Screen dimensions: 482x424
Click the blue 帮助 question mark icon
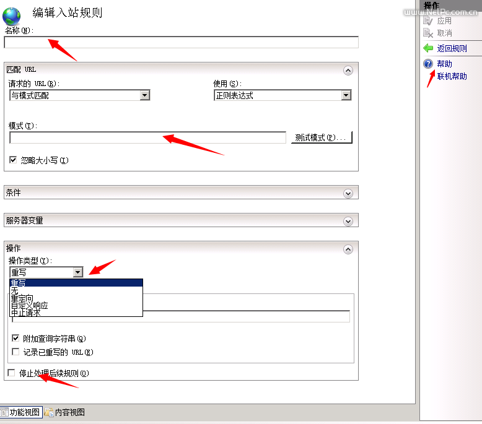pyautogui.click(x=428, y=64)
